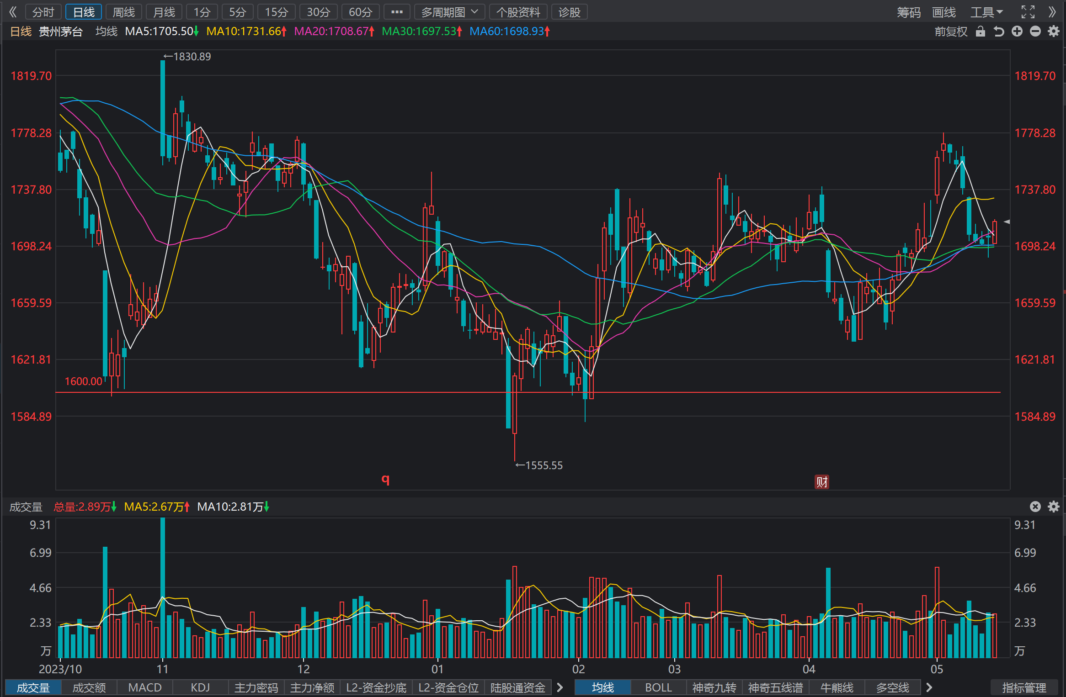Open main chart settings gear
Screen dimensions: 1066x697
[1054, 31]
